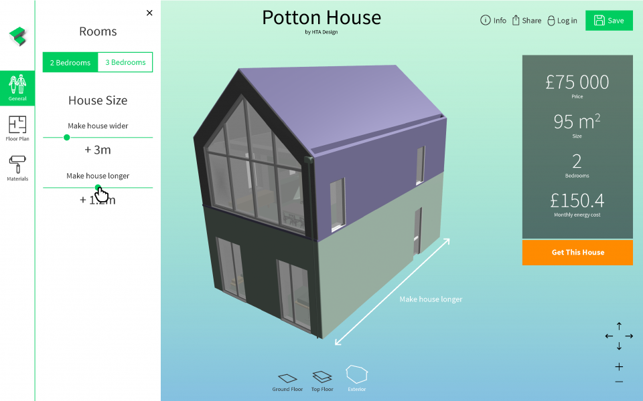Switch to the Top Floor view

(x=322, y=381)
